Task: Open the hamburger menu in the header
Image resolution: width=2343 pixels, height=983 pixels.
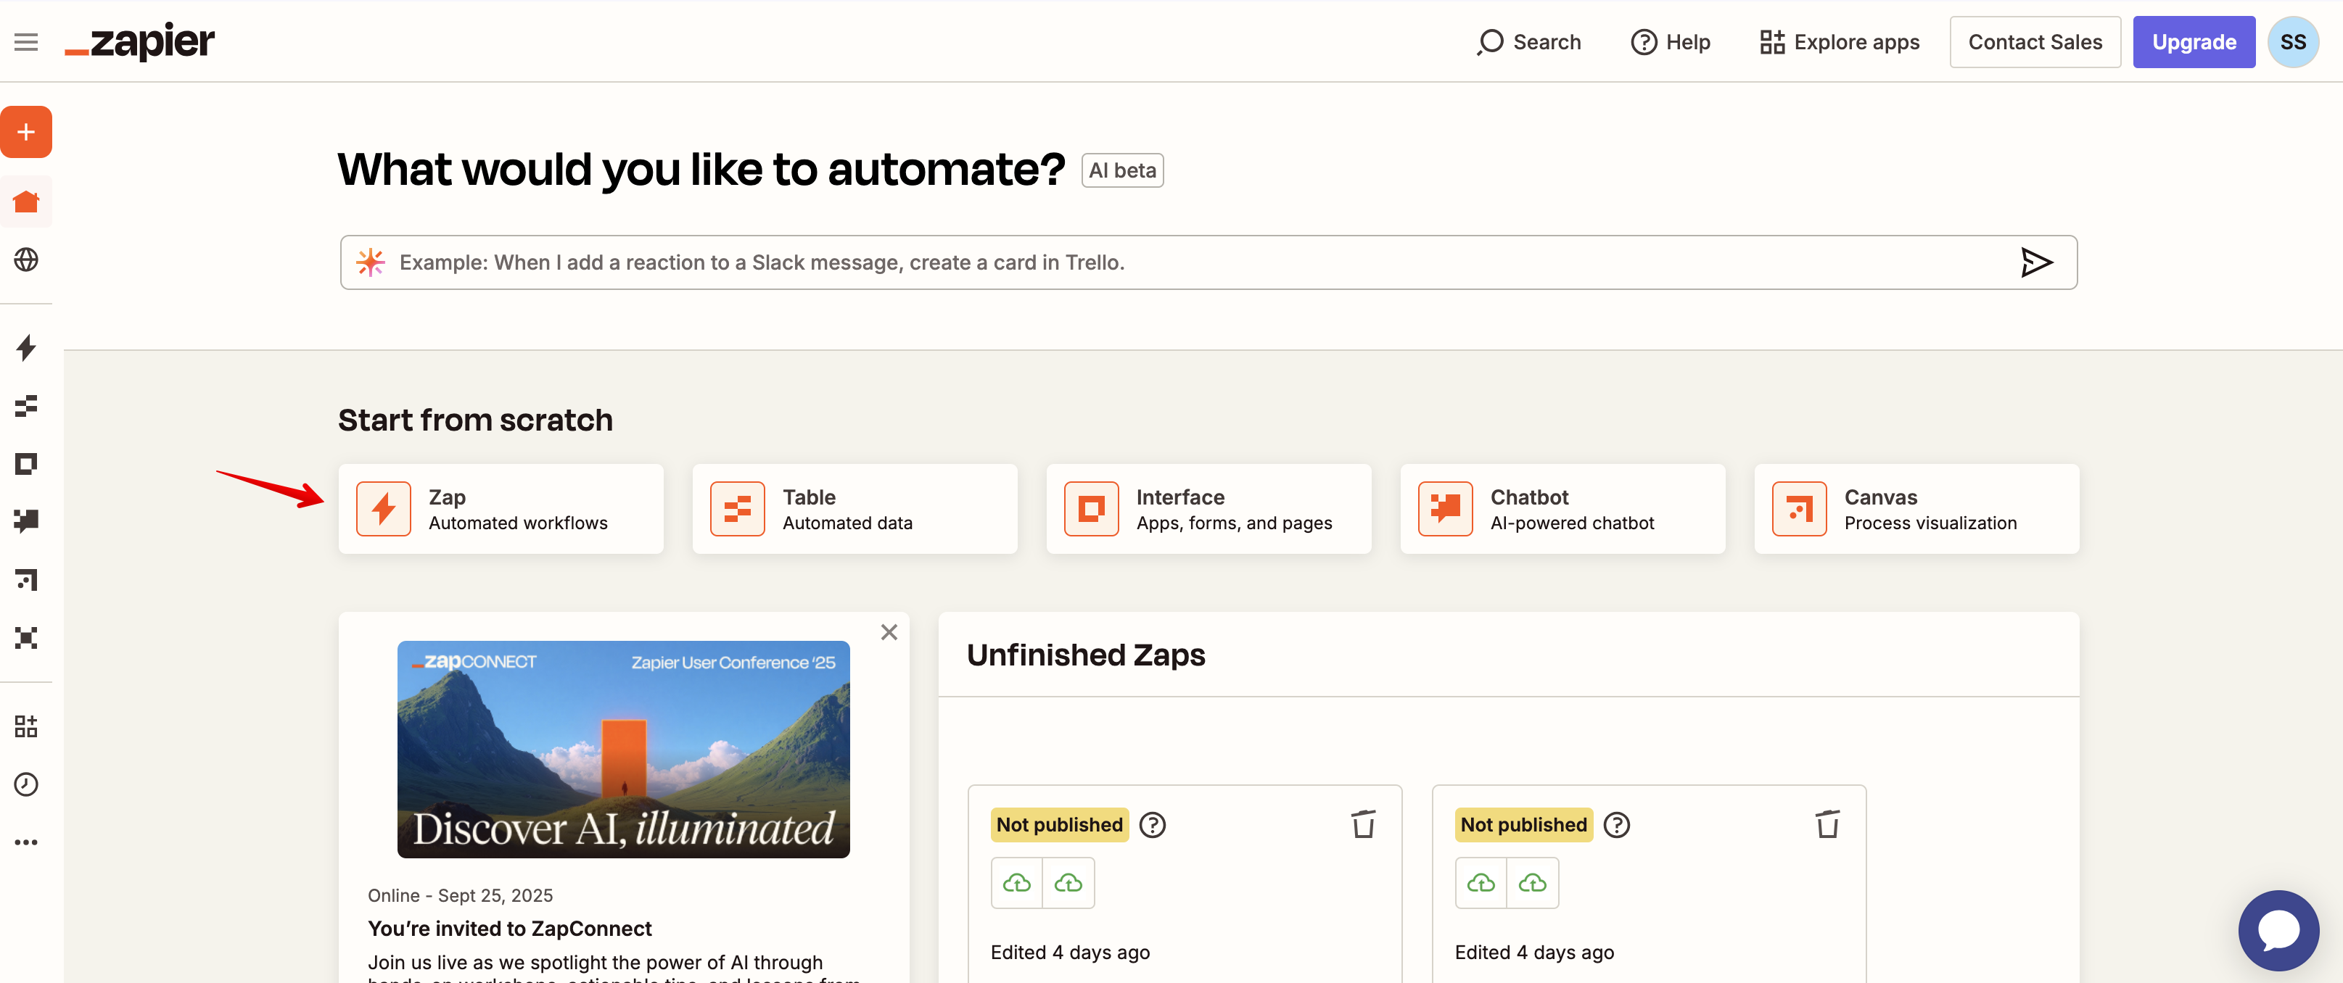Action: (26, 42)
